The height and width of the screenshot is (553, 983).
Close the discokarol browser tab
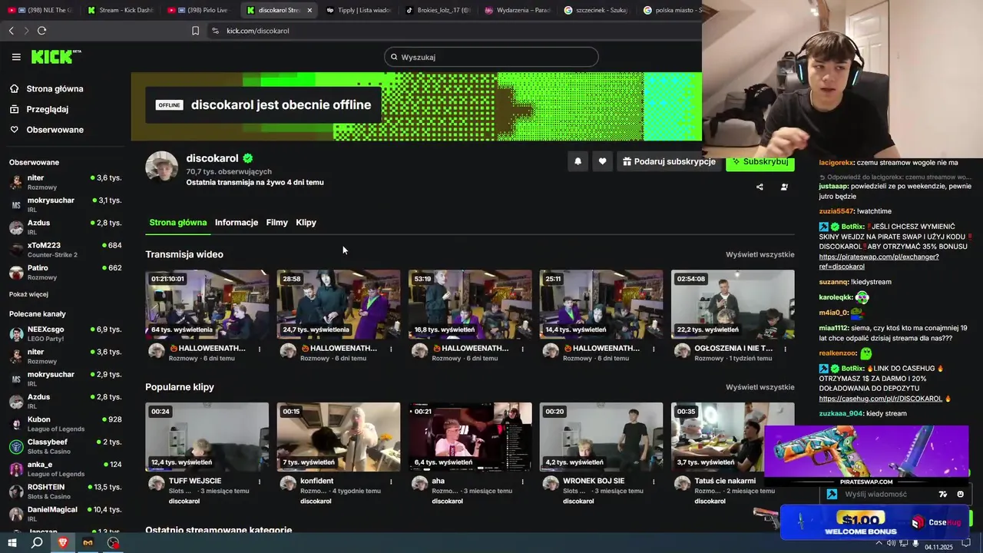309,10
